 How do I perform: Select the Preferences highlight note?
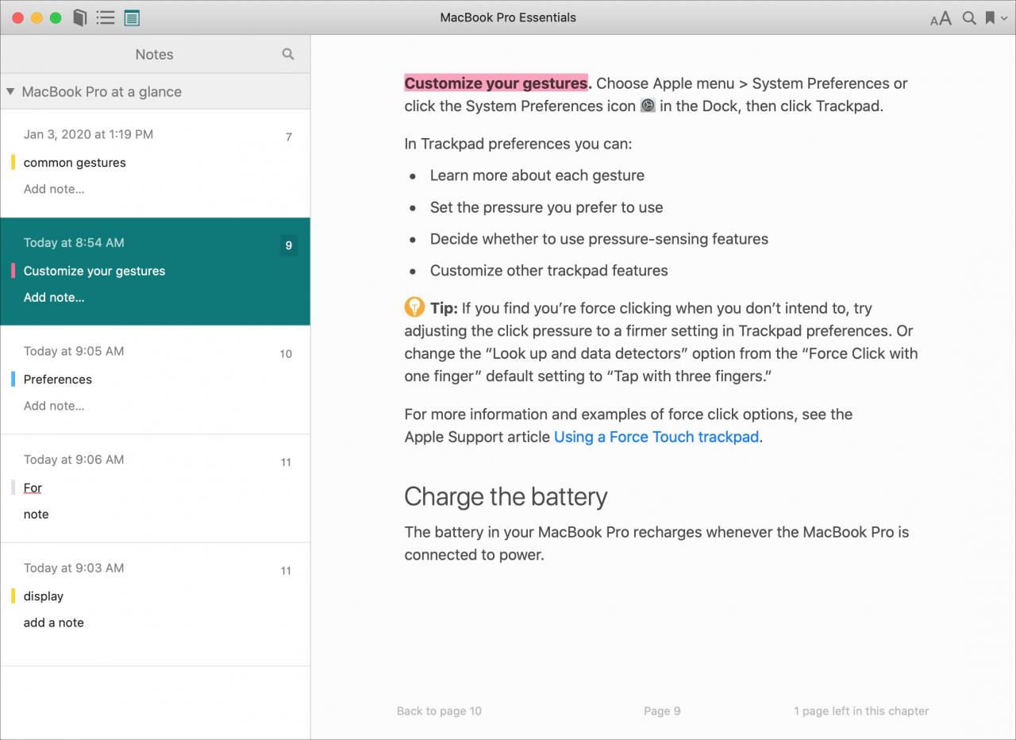155,380
